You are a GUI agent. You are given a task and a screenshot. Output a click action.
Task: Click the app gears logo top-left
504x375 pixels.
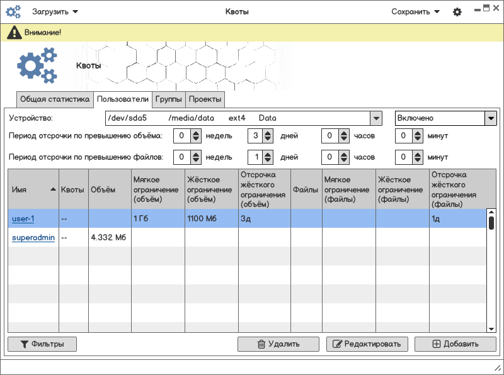point(13,12)
